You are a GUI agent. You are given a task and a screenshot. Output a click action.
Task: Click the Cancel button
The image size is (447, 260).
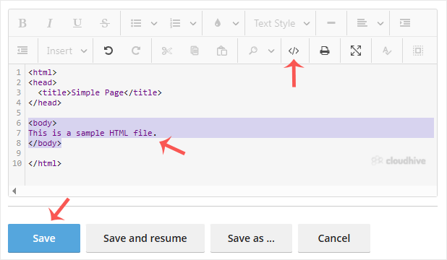(x=334, y=238)
